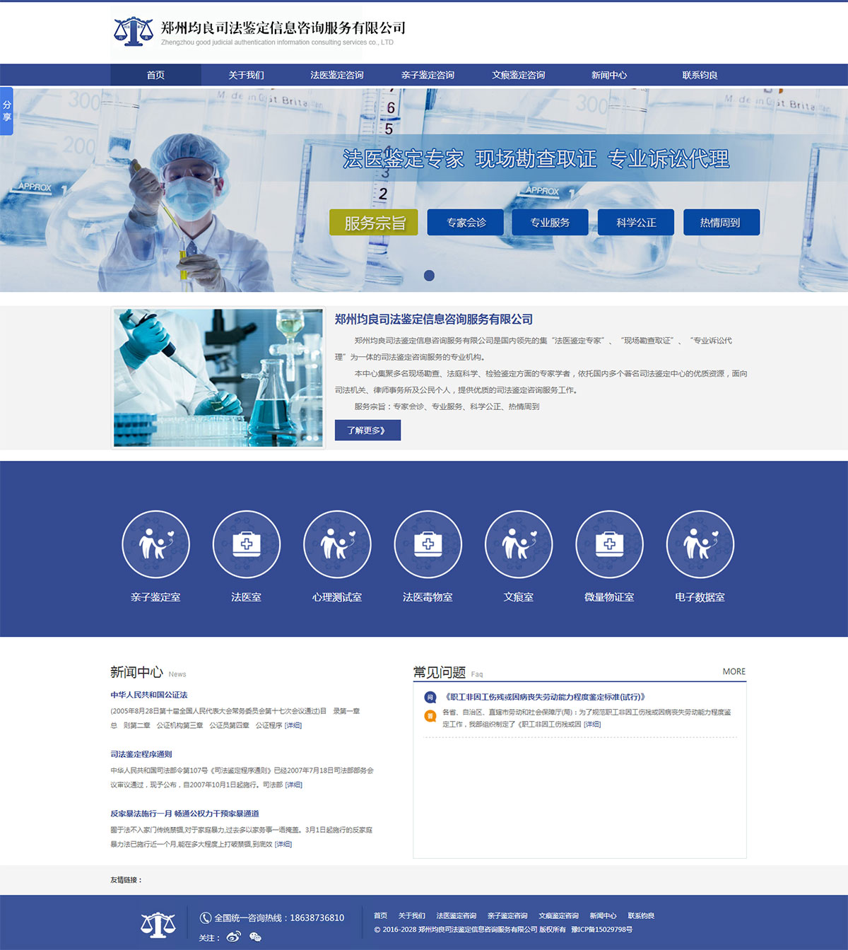Screen dimensions: 848x950
Task: Open the 司法鉴定程序通则 news article
Action: tap(141, 754)
